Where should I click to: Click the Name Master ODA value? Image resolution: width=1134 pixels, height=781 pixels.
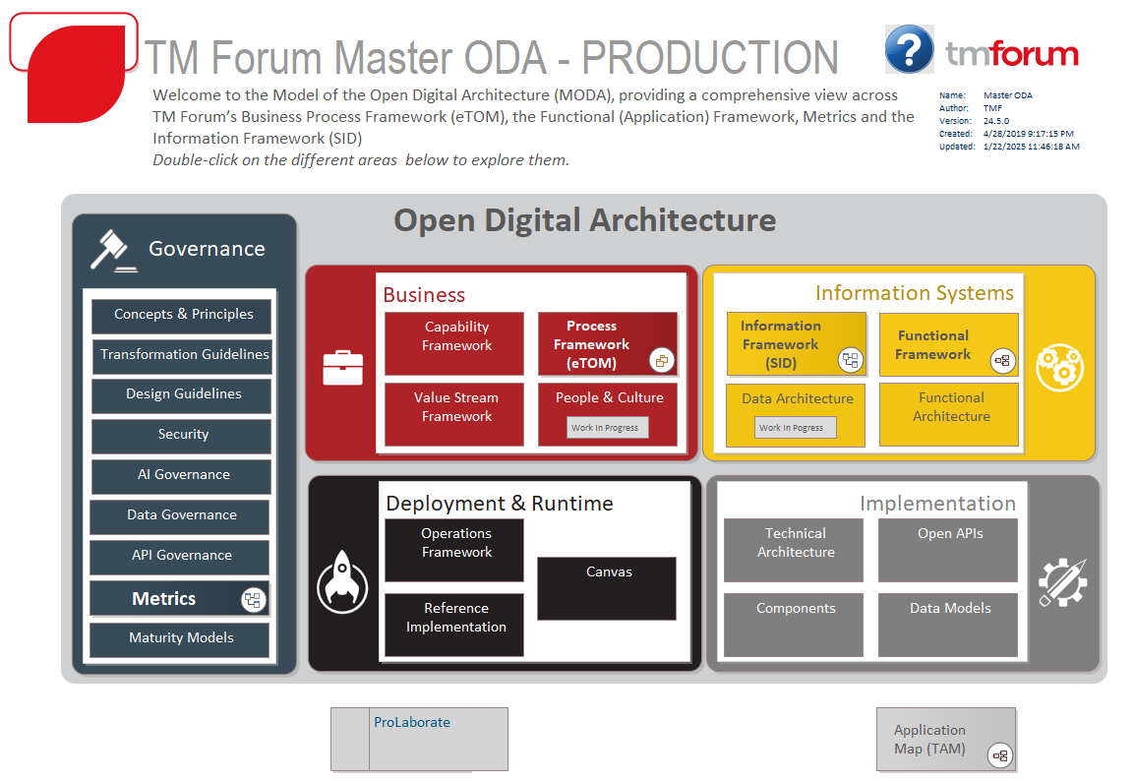pos(1007,95)
